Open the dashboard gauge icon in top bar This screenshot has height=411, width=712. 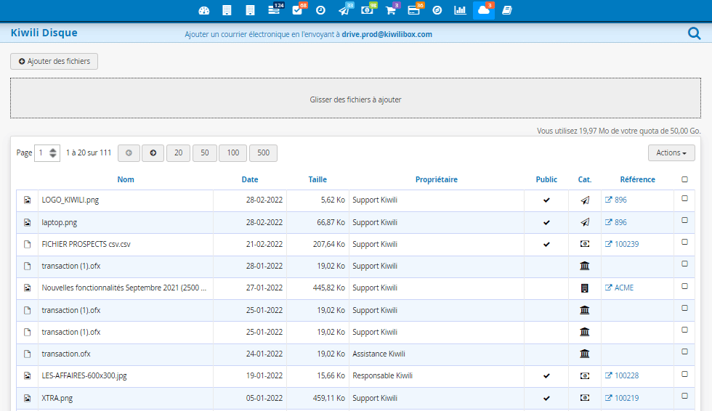[204, 10]
